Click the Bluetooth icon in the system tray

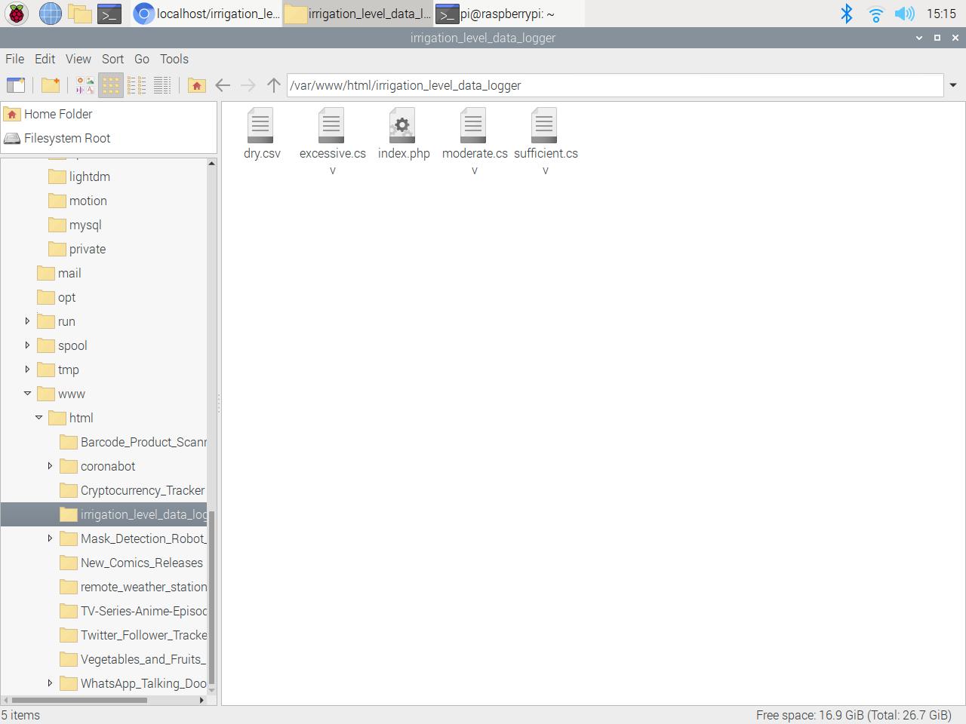click(847, 13)
